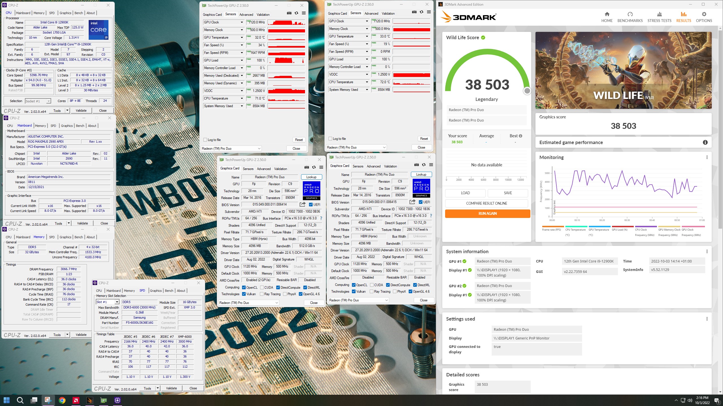
Task: Open Advanced tab in left GPU-Z Sensors window
Action: (246, 15)
